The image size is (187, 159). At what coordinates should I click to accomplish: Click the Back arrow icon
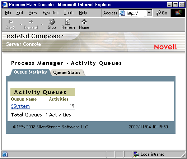(10, 22)
